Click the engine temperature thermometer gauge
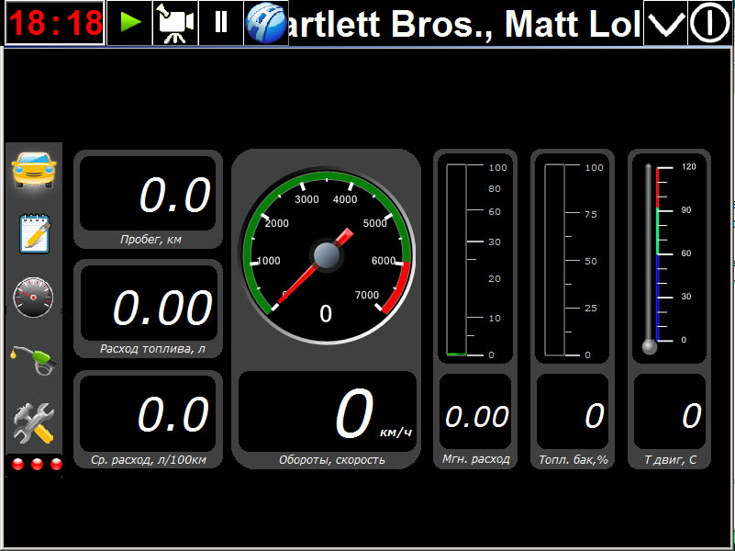Viewport: 735px width, 551px height. coord(669,257)
